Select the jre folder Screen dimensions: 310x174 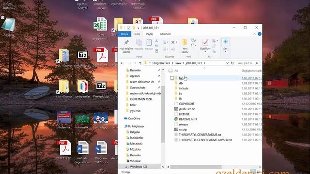[x=181, y=93]
